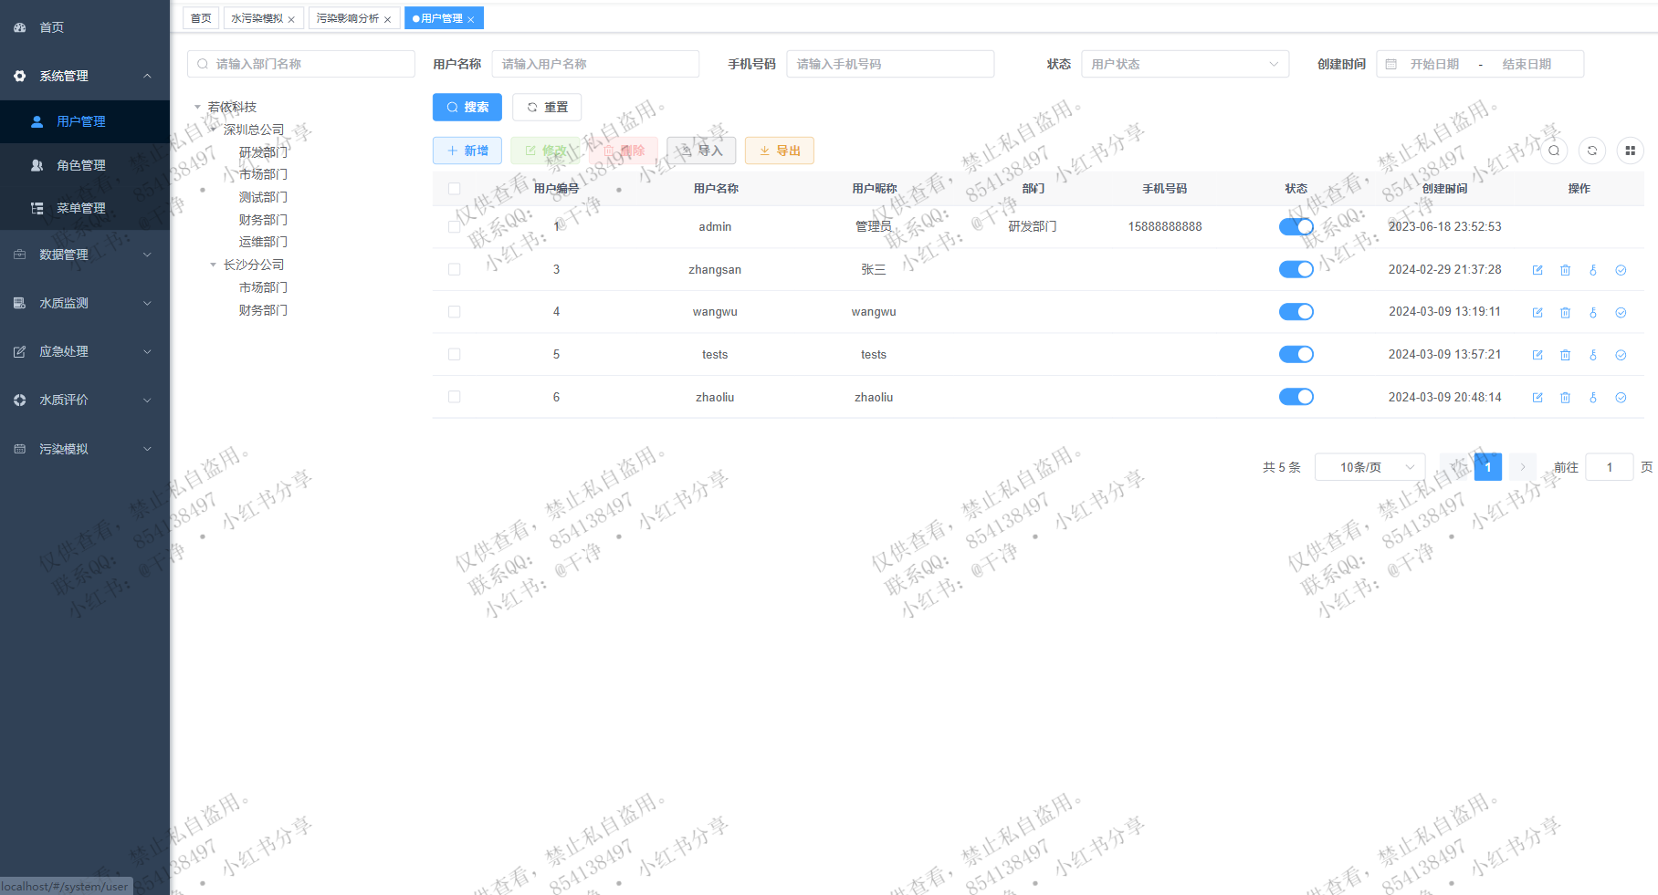Open 角色管理 in the sidebar
This screenshot has height=895, width=1658.
tap(81, 165)
